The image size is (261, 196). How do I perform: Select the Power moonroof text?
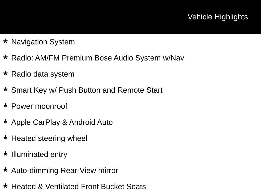(x=39, y=106)
